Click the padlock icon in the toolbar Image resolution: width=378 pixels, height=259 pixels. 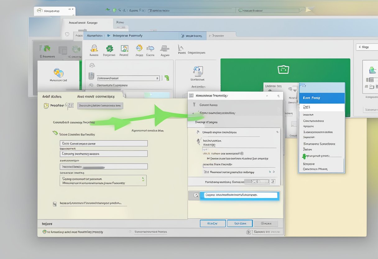tap(94, 48)
